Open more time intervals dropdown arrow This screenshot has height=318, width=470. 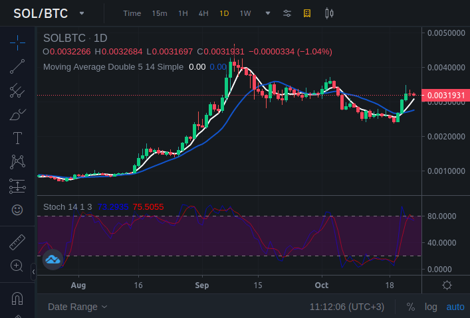[x=267, y=13]
